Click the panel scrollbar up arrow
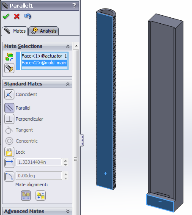 [x=76, y=46]
